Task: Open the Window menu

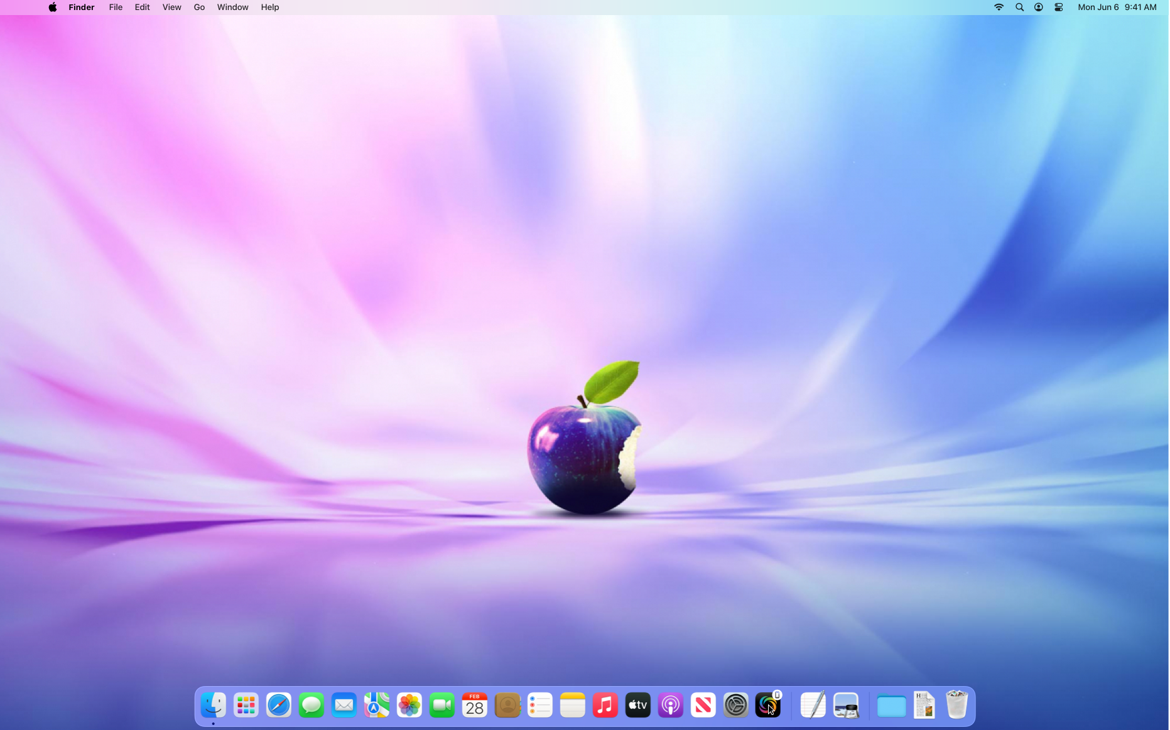Action: [232, 8]
